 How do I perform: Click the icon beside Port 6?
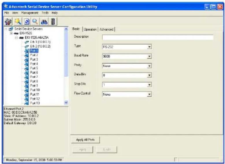(x=27, y=73)
